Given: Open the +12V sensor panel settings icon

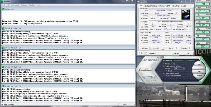Looking at the screenshot, I should click(x=207, y=8).
